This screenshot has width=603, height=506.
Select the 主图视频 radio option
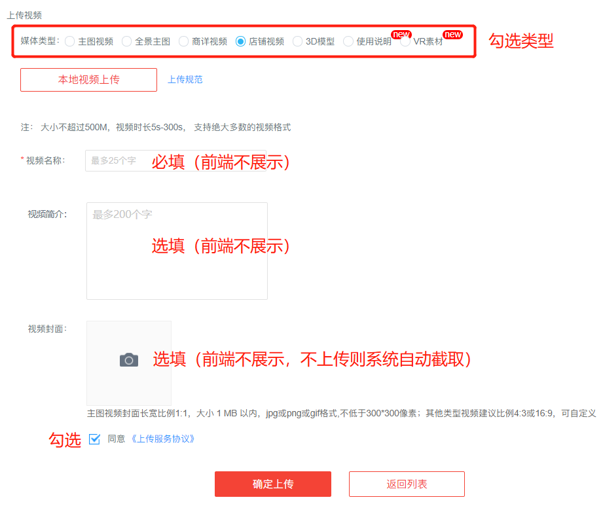pos(69,41)
